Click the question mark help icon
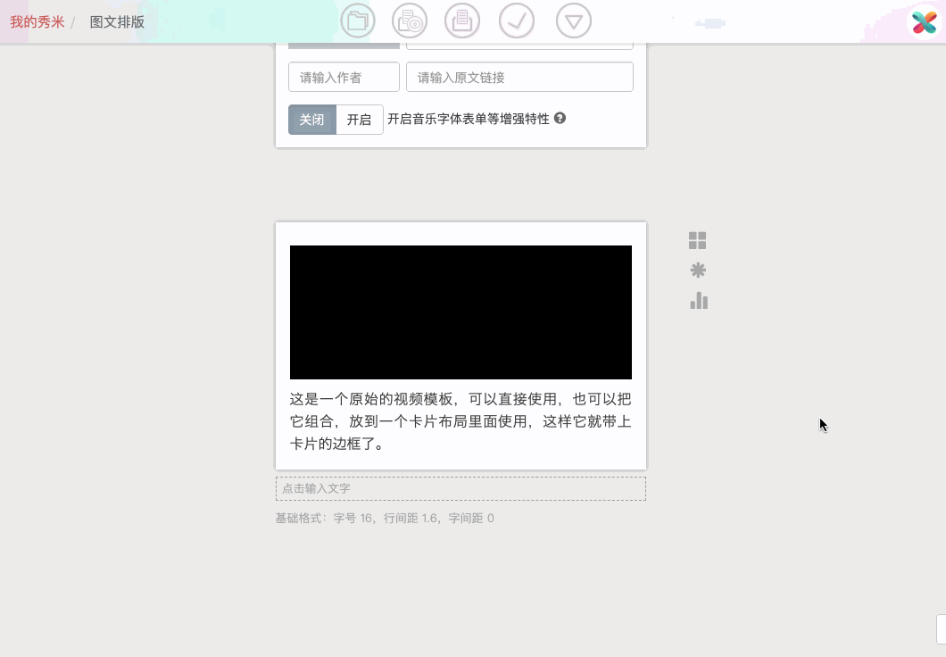Image resolution: width=946 pixels, height=657 pixels. tap(560, 118)
